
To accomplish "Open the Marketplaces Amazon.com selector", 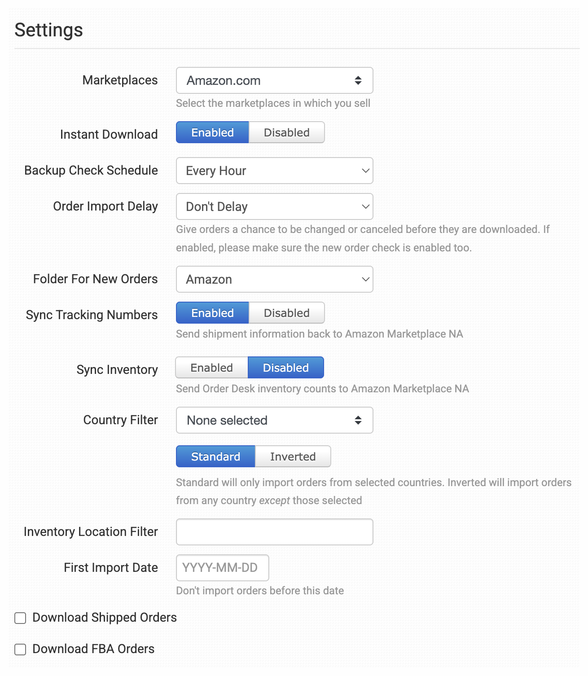I will tap(274, 80).
